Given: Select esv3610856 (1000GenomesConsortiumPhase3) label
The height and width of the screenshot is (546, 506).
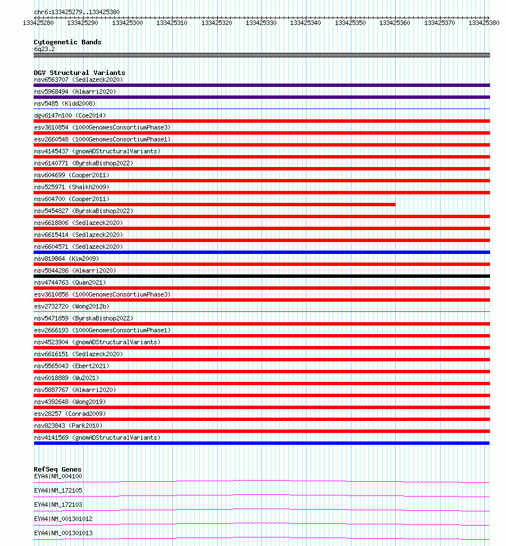Looking at the screenshot, I should 102,294.
